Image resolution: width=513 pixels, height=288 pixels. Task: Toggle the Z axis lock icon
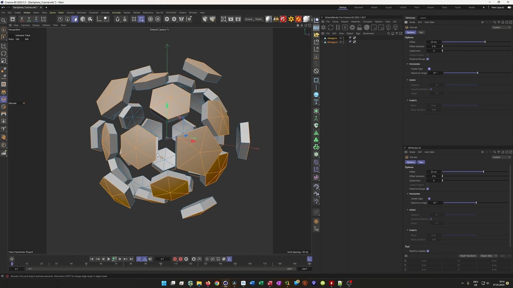click(36, 19)
